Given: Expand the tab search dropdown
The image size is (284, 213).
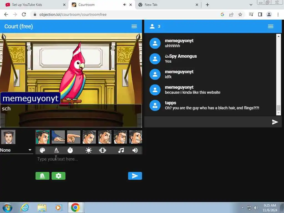Looking at the screenshot, I should click(251, 5).
